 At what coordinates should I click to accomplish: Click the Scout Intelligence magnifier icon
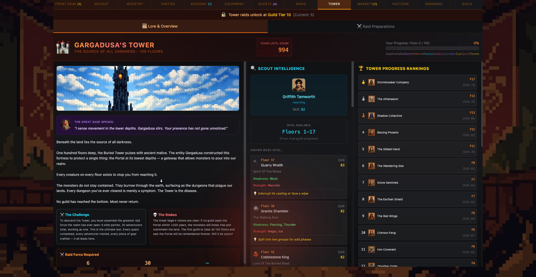pos(253,68)
